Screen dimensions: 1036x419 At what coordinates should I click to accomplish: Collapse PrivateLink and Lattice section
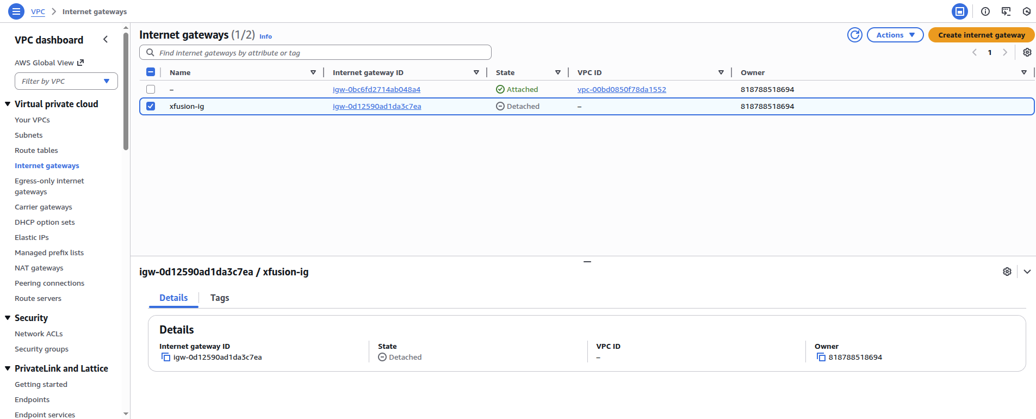click(x=8, y=368)
